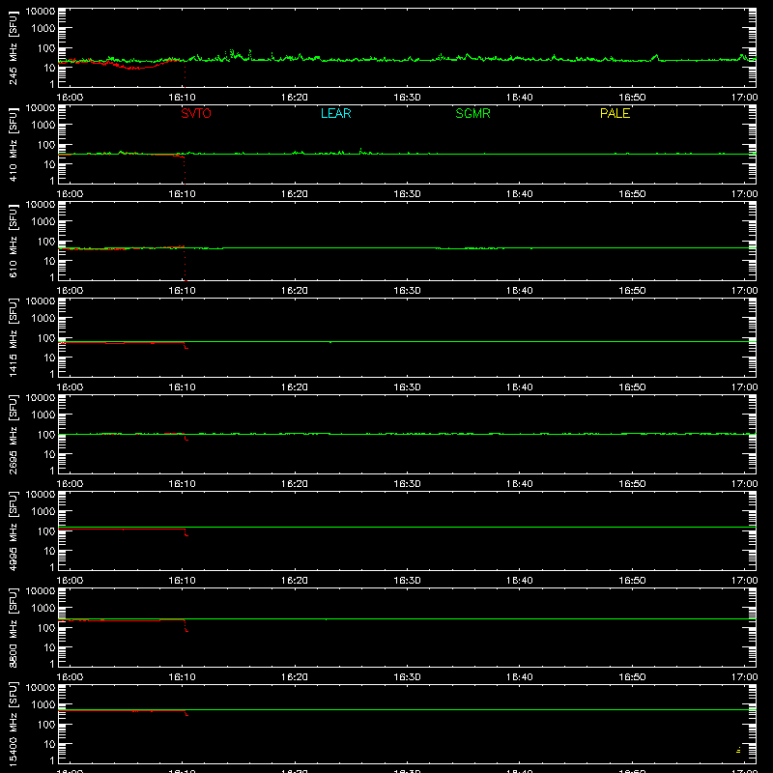Click the yellow PALE data point in the 15400 MHz panel
The width and height of the screenshot is (773, 773).
738,751
